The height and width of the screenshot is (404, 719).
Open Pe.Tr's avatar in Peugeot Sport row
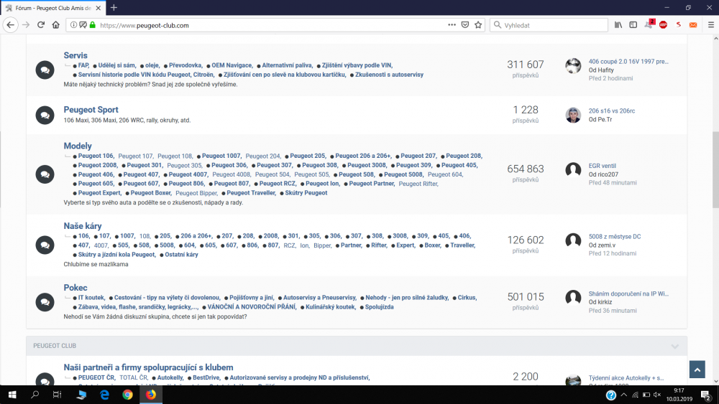point(573,115)
